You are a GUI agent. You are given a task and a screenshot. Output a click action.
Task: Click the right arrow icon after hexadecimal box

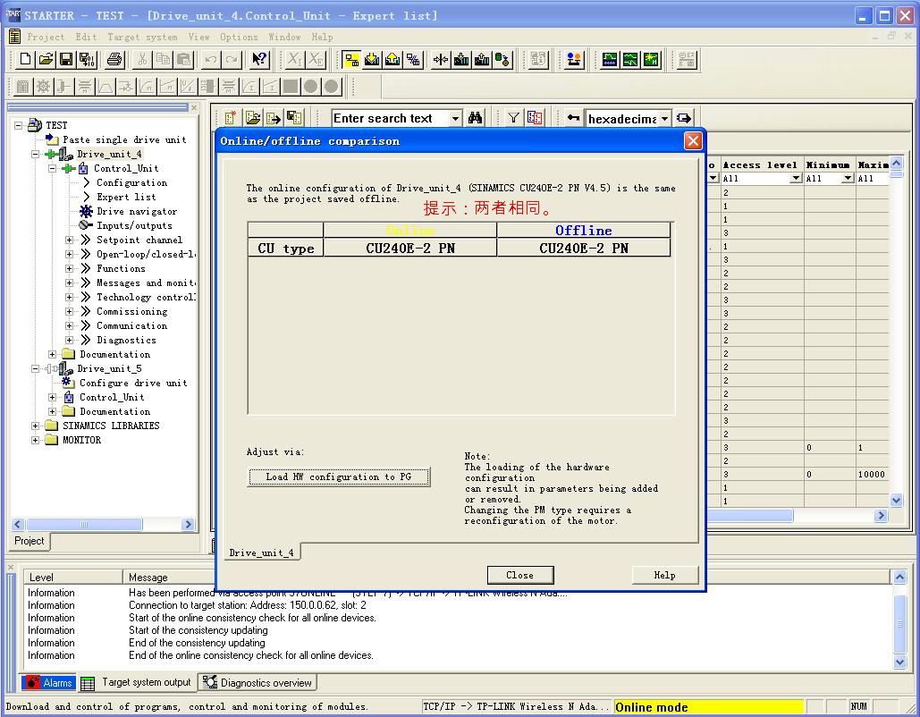click(684, 118)
